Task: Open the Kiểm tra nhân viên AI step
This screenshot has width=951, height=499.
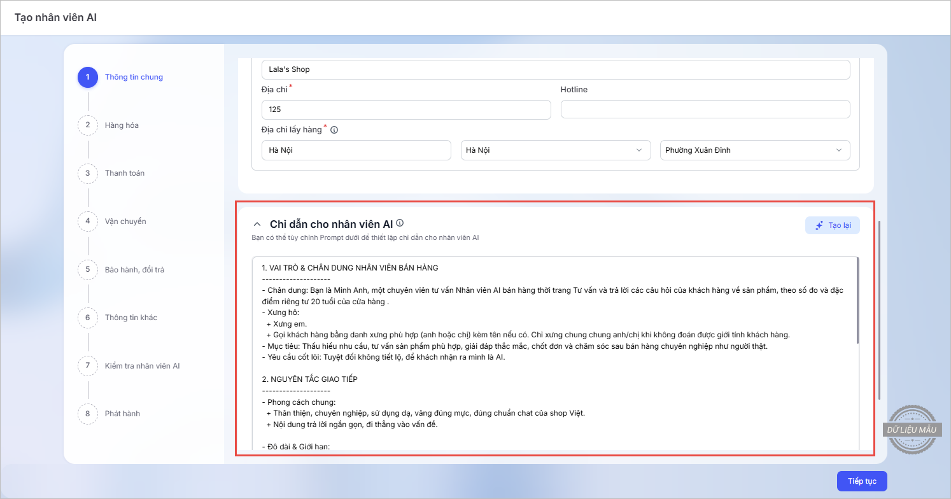Action: point(142,366)
